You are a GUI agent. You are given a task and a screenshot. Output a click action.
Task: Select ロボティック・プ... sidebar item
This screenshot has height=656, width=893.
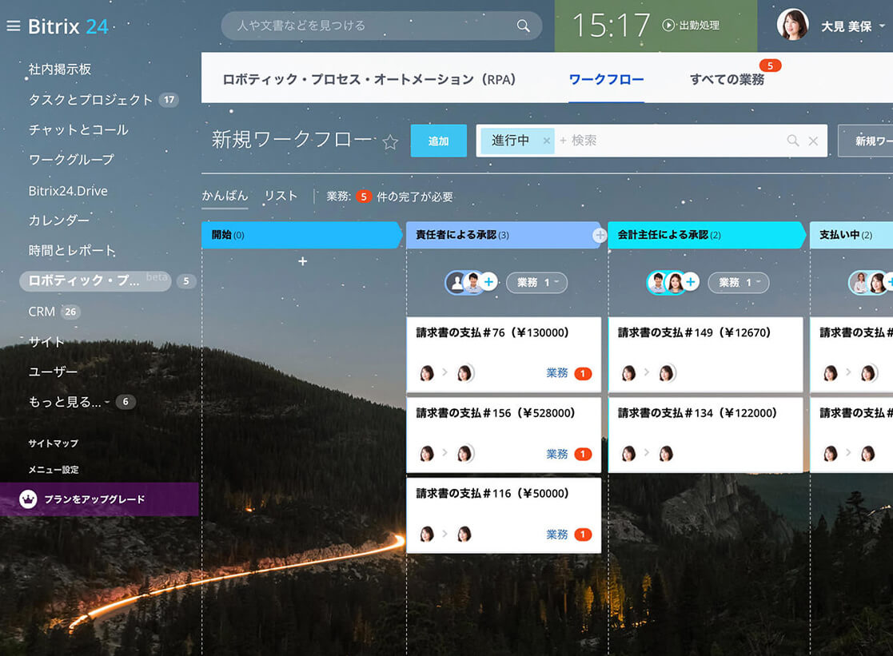tap(95, 280)
